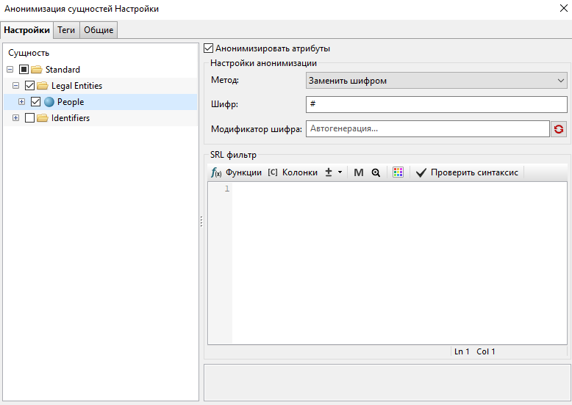This screenshot has width=572, height=405.
Task: Check the Identifiers checkbox
Action: click(29, 118)
